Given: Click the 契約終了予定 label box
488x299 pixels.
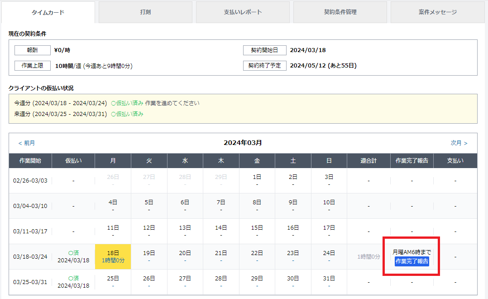Looking at the screenshot, I should pos(264,66).
